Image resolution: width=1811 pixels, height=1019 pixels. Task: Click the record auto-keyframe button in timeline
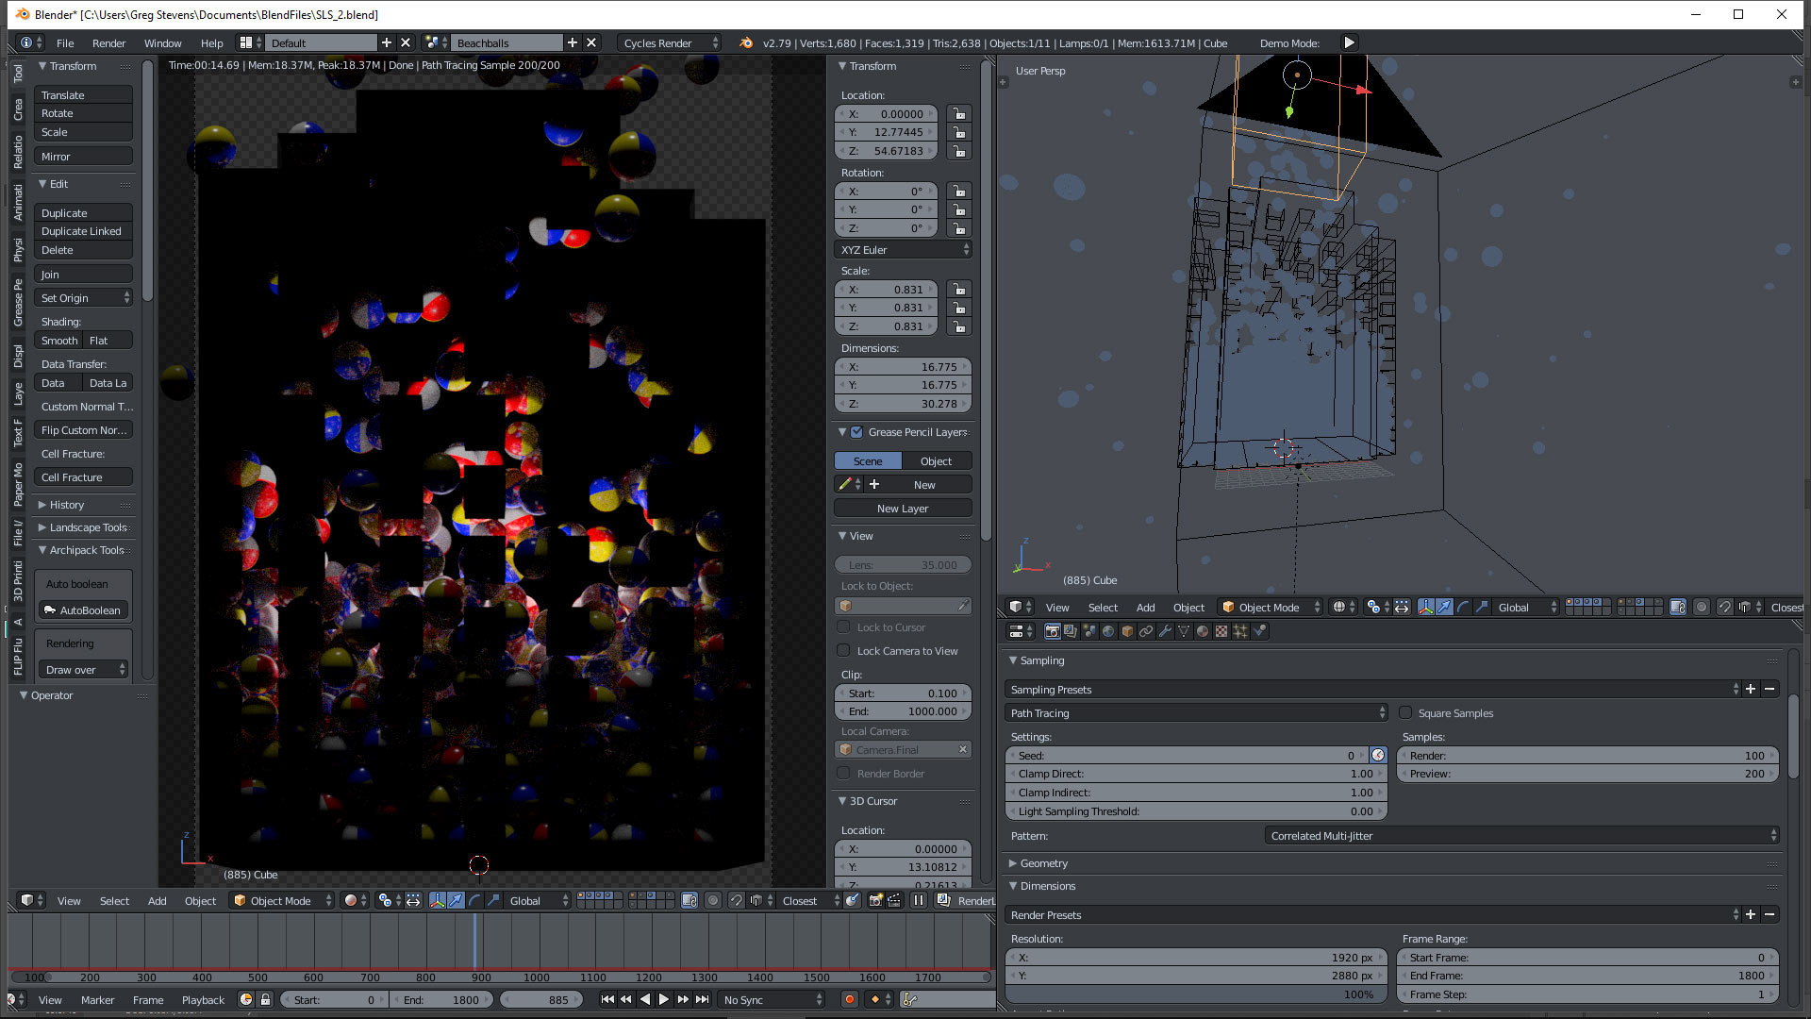(x=849, y=999)
